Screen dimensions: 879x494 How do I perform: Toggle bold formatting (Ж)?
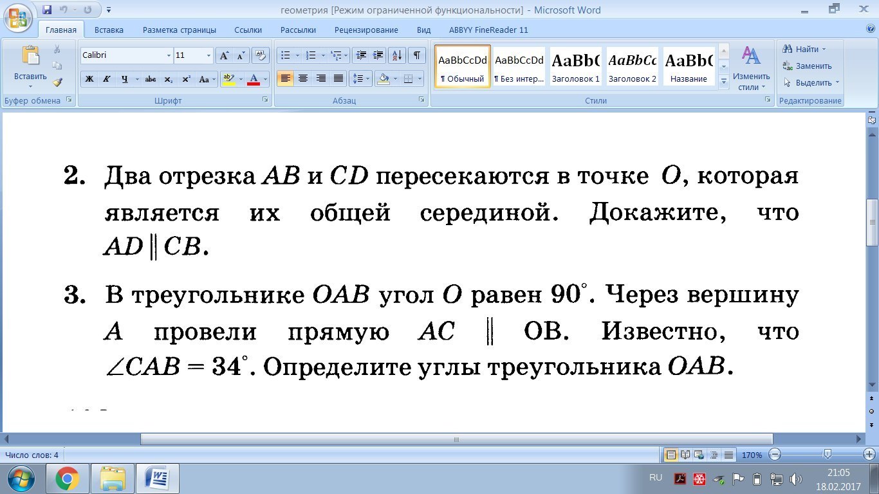click(x=89, y=79)
